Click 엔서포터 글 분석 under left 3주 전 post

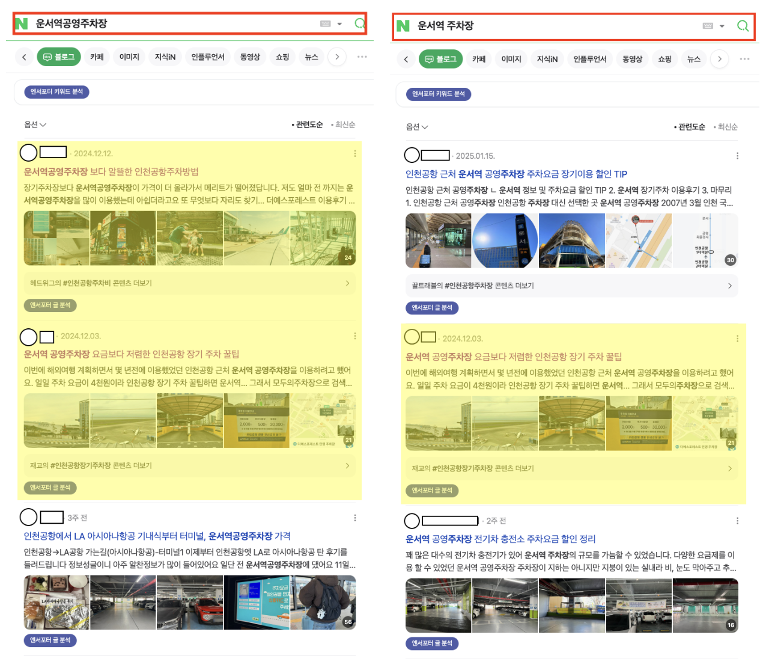50,640
